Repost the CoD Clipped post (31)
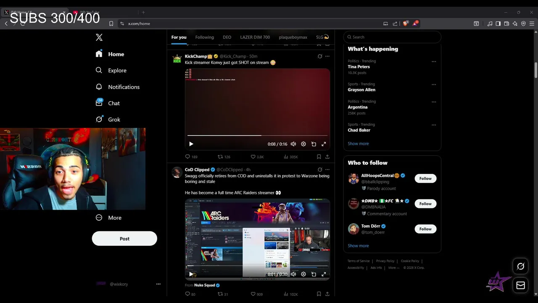 pyautogui.click(x=223, y=294)
